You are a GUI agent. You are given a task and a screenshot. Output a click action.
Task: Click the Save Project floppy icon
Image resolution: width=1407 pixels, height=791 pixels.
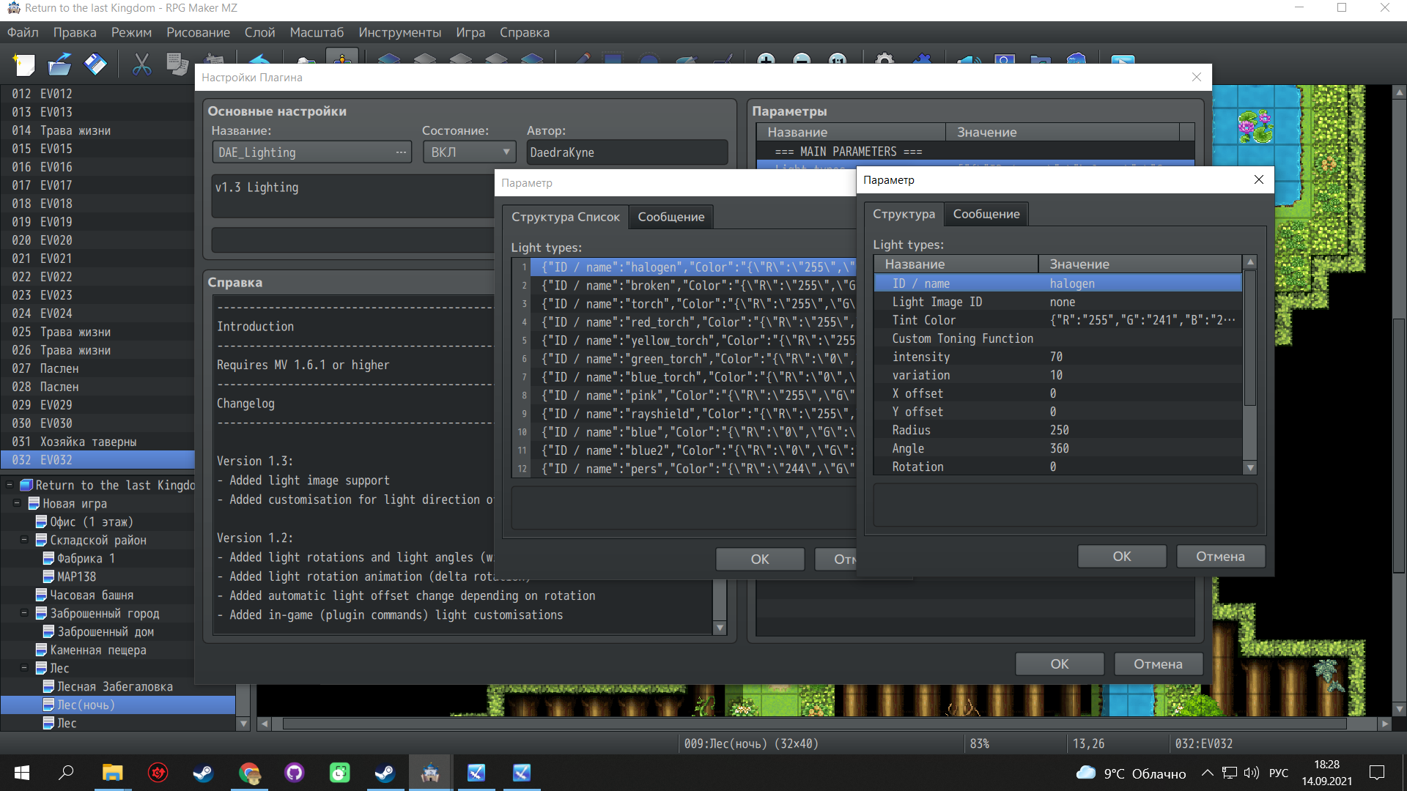click(x=95, y=64)
